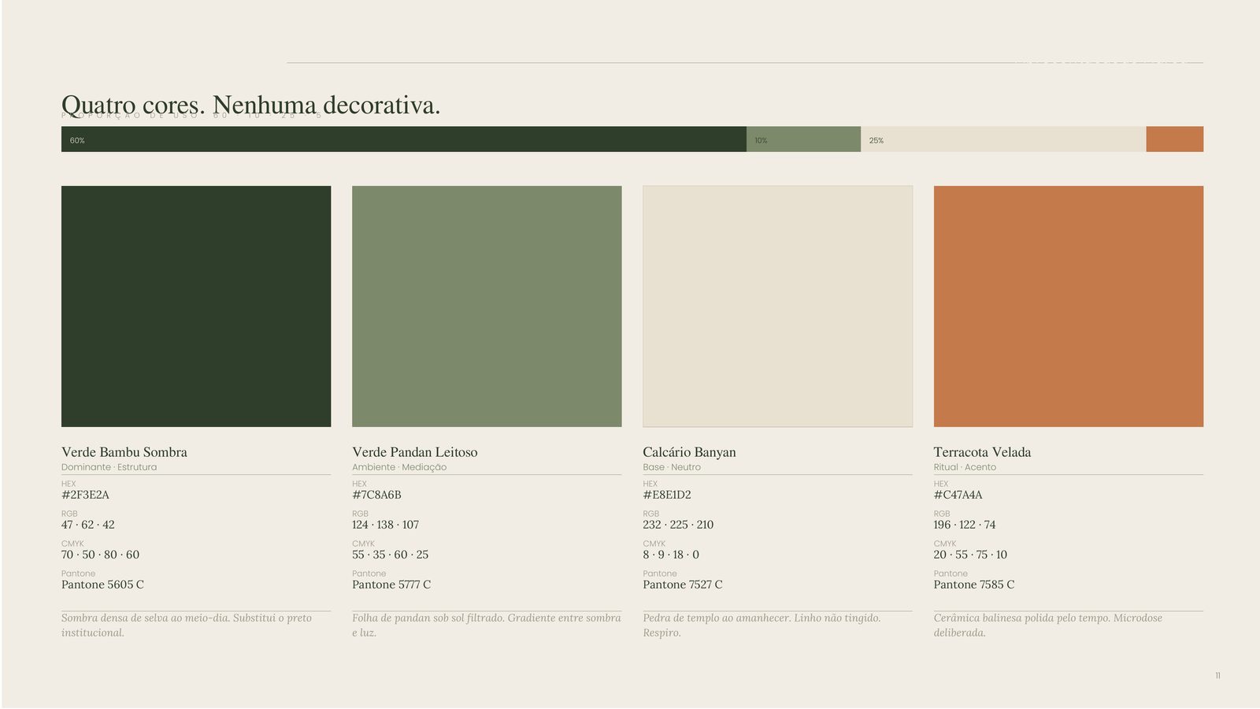The width and height of the screenshot is (1260, 709).
Task: Click the Pantone 5605 C label
Action: pos(102,585)
